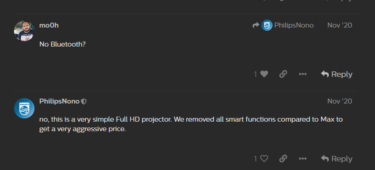Viewport: 375px width, 170px height.
Task: Open the PhilipsNono author username link
Action: point(59,101)
